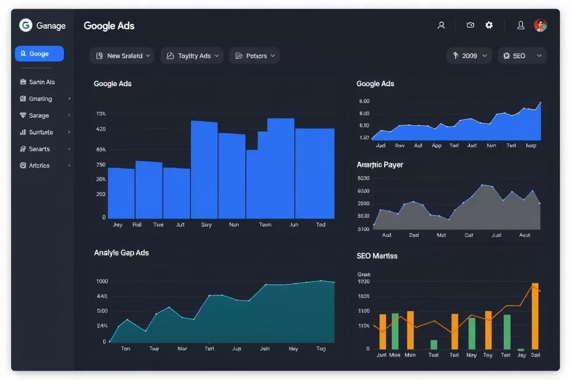Click the search icon in Googe button
Viewport: 571px width, 380px height.
[23, 54]
